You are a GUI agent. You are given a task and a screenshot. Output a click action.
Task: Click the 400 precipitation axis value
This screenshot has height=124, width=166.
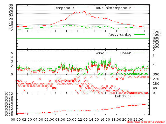pyautogui.click(x=156, y=44)
